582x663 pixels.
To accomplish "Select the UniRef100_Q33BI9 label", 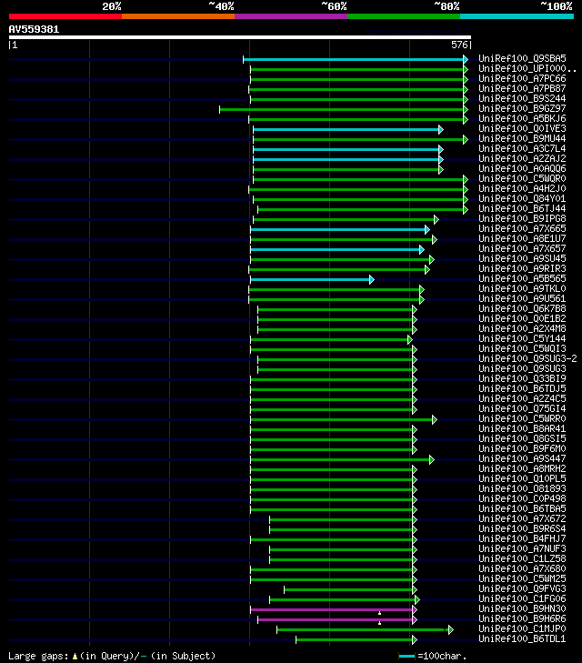I will (522, 379).
